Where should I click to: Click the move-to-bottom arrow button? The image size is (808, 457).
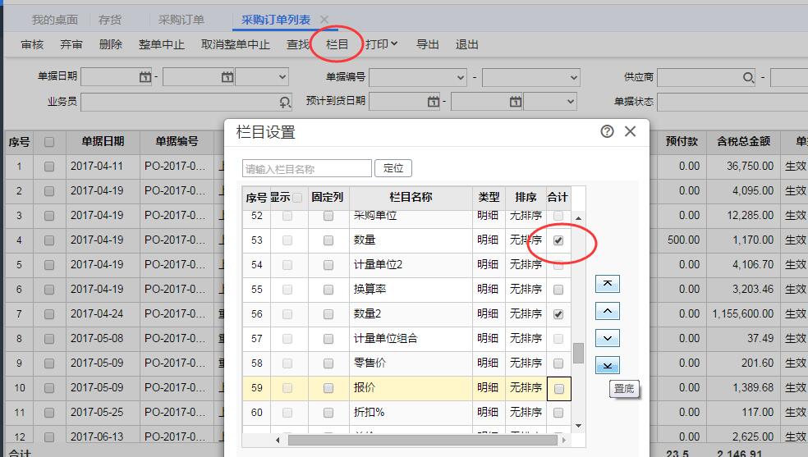coord(606,365)
